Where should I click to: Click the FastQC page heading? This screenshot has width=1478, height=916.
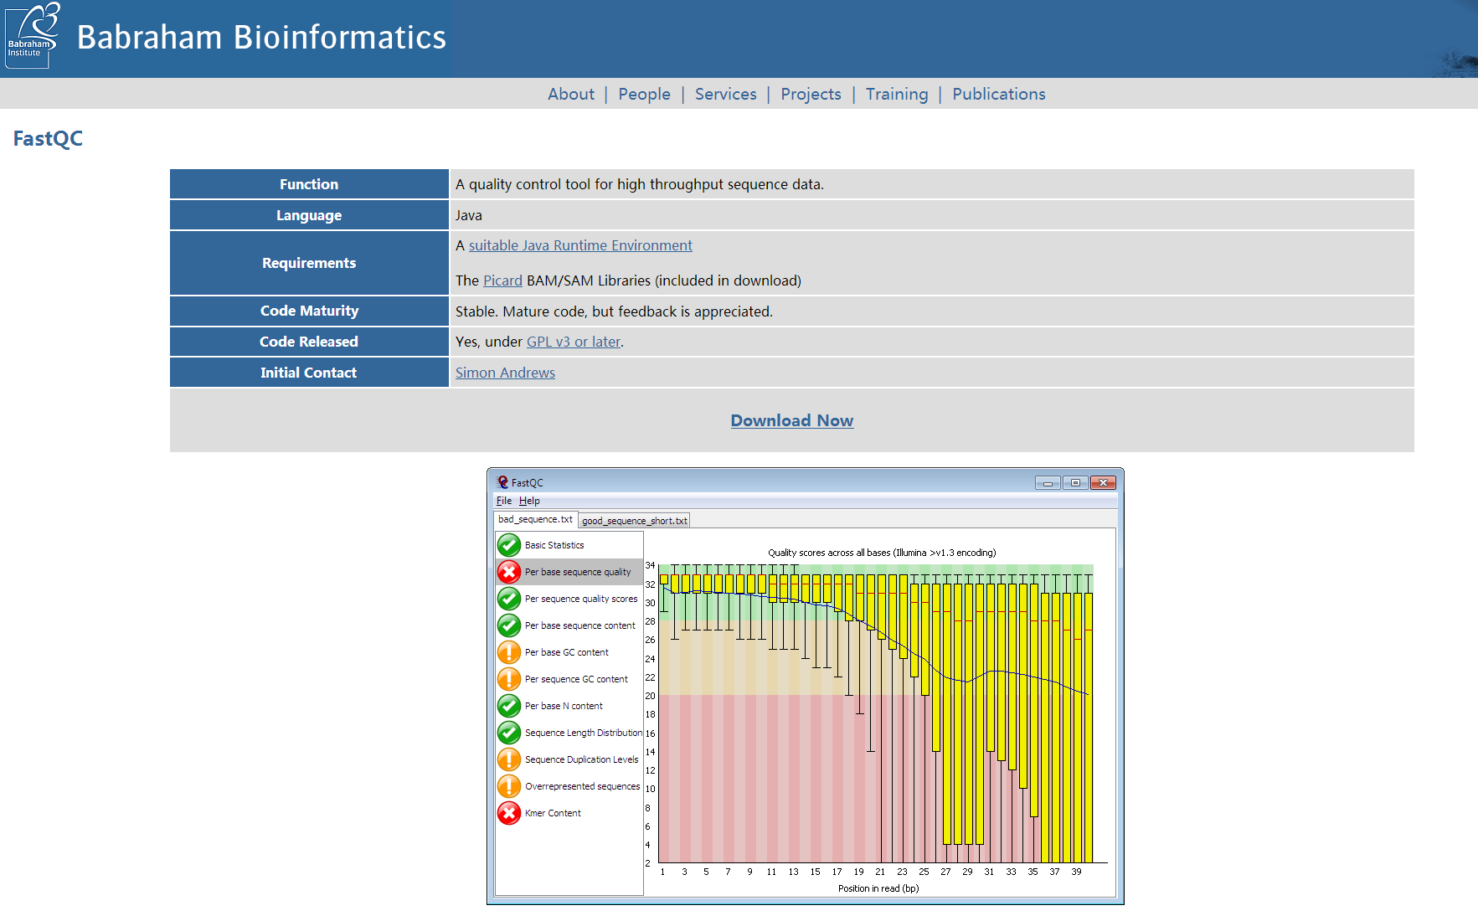click(48, 138)
